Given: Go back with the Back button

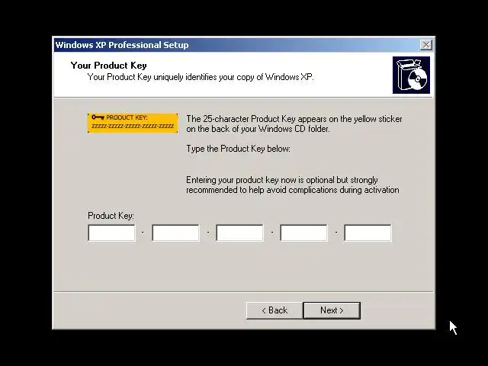Looking at the screenshot, I should coord(274,310).
